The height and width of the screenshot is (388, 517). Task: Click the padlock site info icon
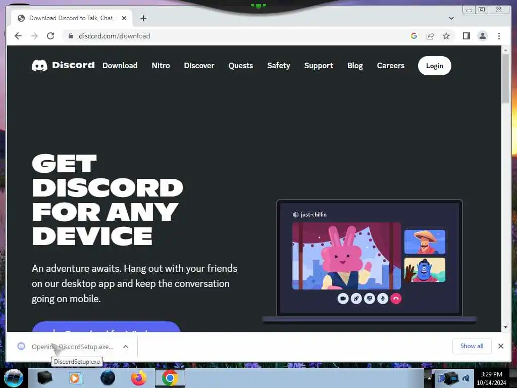coord(70,36)
